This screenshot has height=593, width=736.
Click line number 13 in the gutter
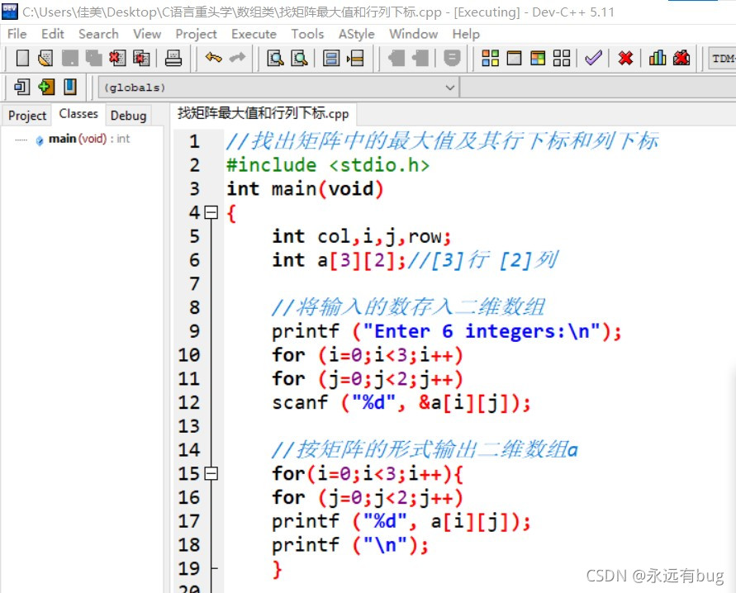[188, 426]
